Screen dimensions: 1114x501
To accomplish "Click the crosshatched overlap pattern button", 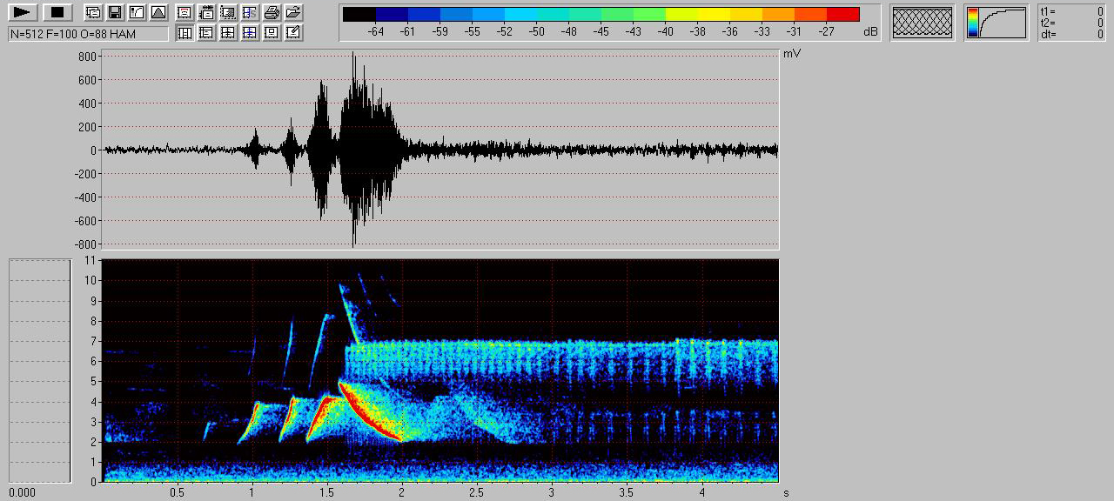I will (922, 22).
